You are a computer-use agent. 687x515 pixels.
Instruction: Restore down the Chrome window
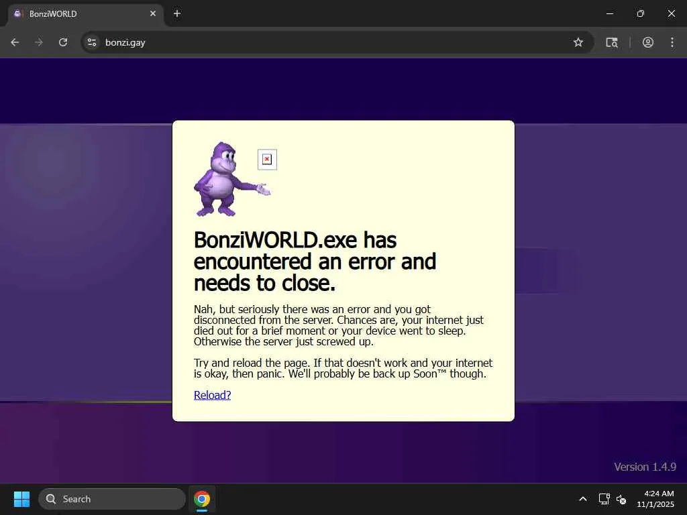click(641, 13)
